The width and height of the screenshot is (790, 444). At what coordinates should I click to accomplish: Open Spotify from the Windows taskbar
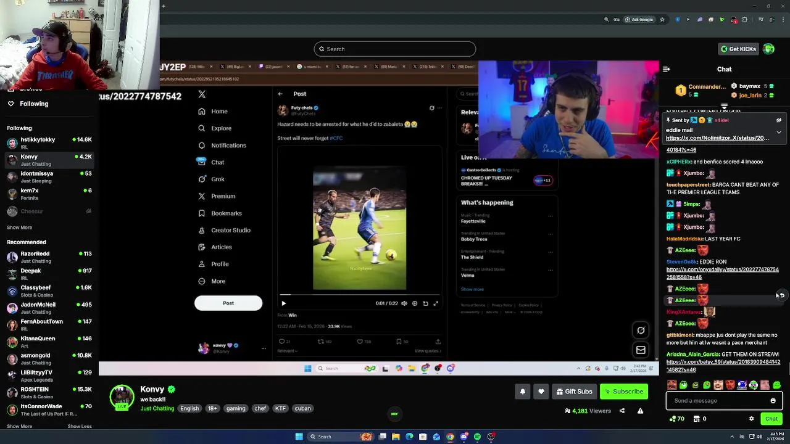coord(477,437)
